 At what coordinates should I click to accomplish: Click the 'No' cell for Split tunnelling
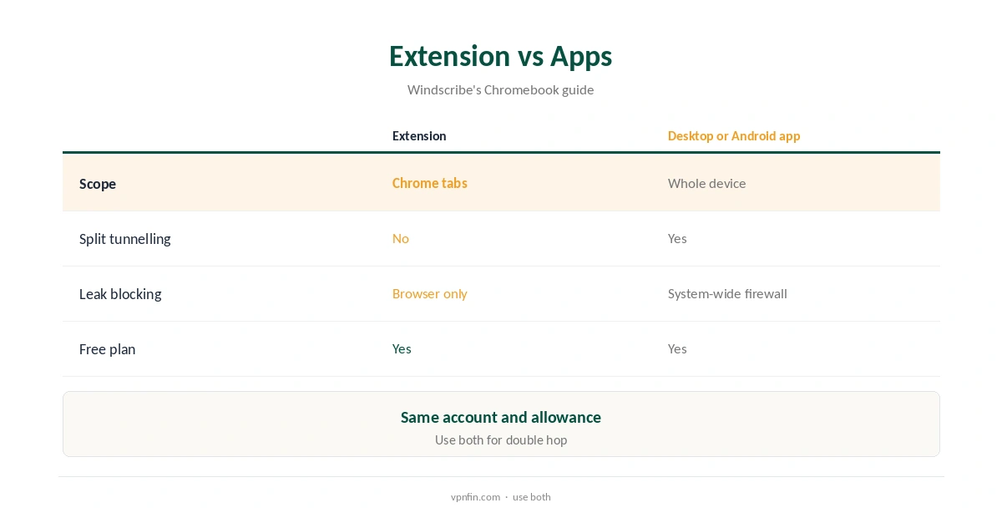click(401, 238)
